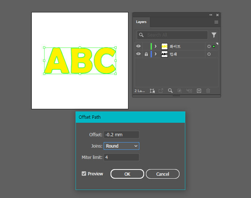Cancel the Offset Path dialog
Viewport: 251px width, 198px height.
coord(163,174)
